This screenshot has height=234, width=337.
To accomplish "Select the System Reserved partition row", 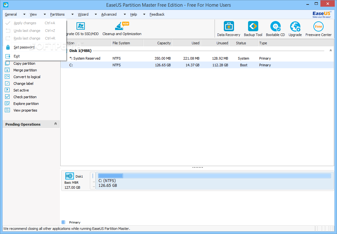I will [x=197, y=58].
